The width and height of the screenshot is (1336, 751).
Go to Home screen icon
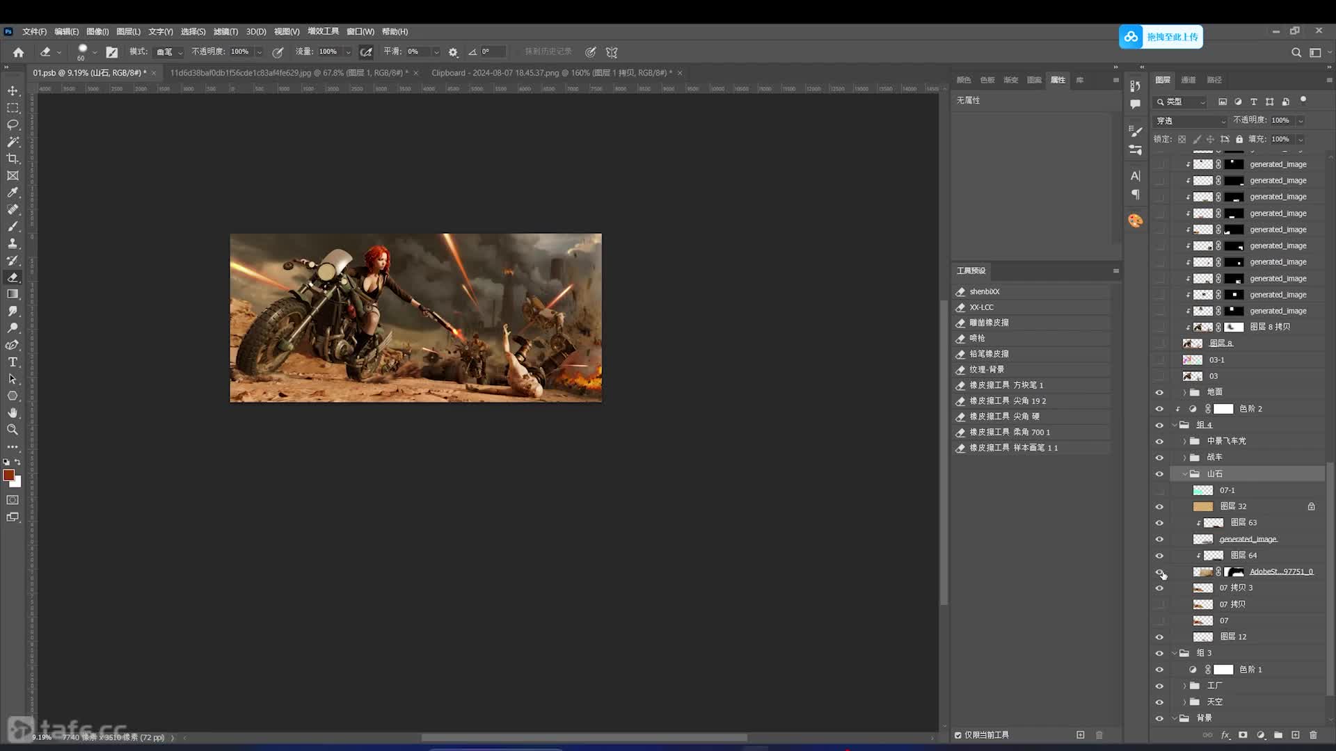click(18, 52)
